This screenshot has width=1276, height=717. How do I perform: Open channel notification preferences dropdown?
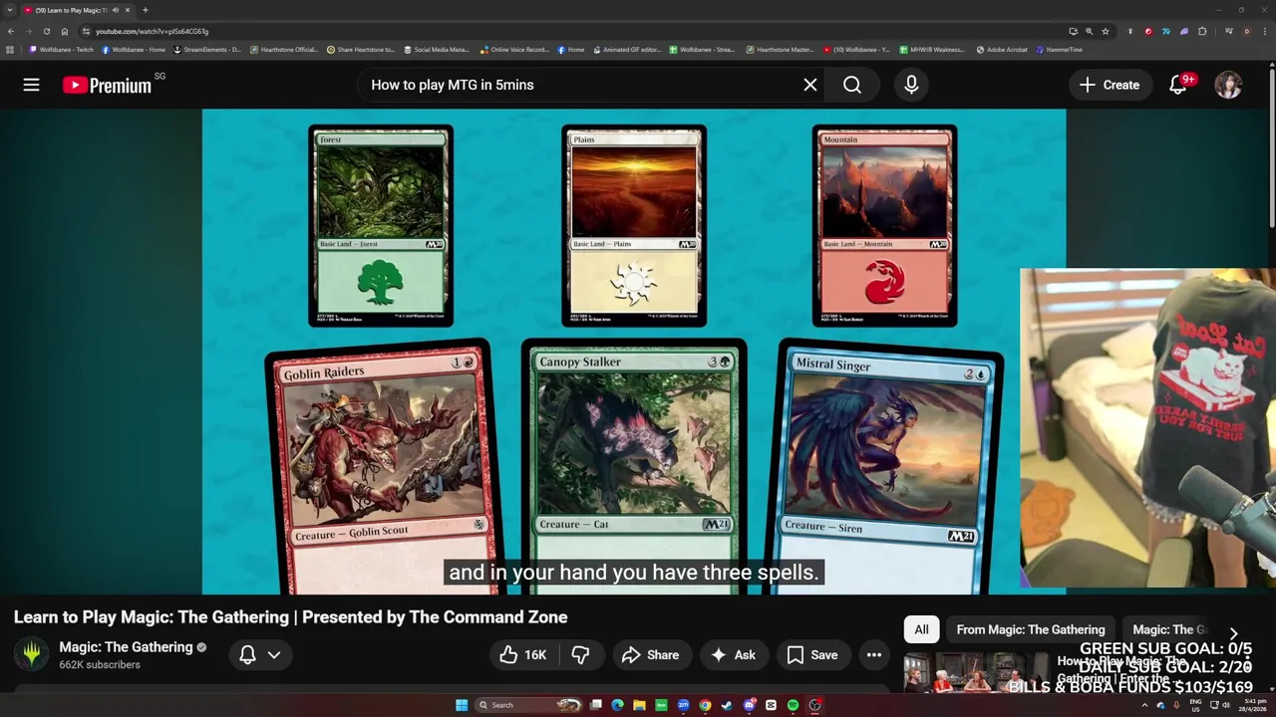click(259, 654)
